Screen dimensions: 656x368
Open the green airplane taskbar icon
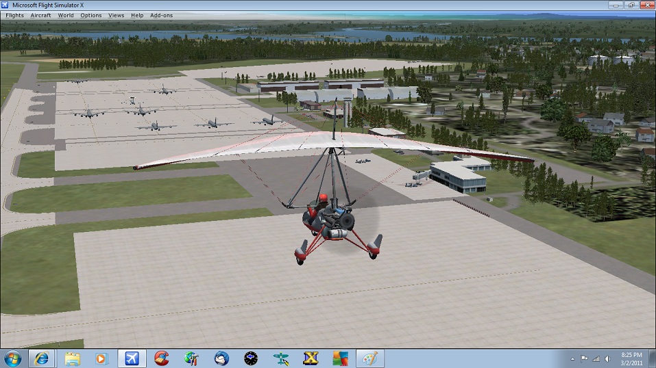(280, 358)
